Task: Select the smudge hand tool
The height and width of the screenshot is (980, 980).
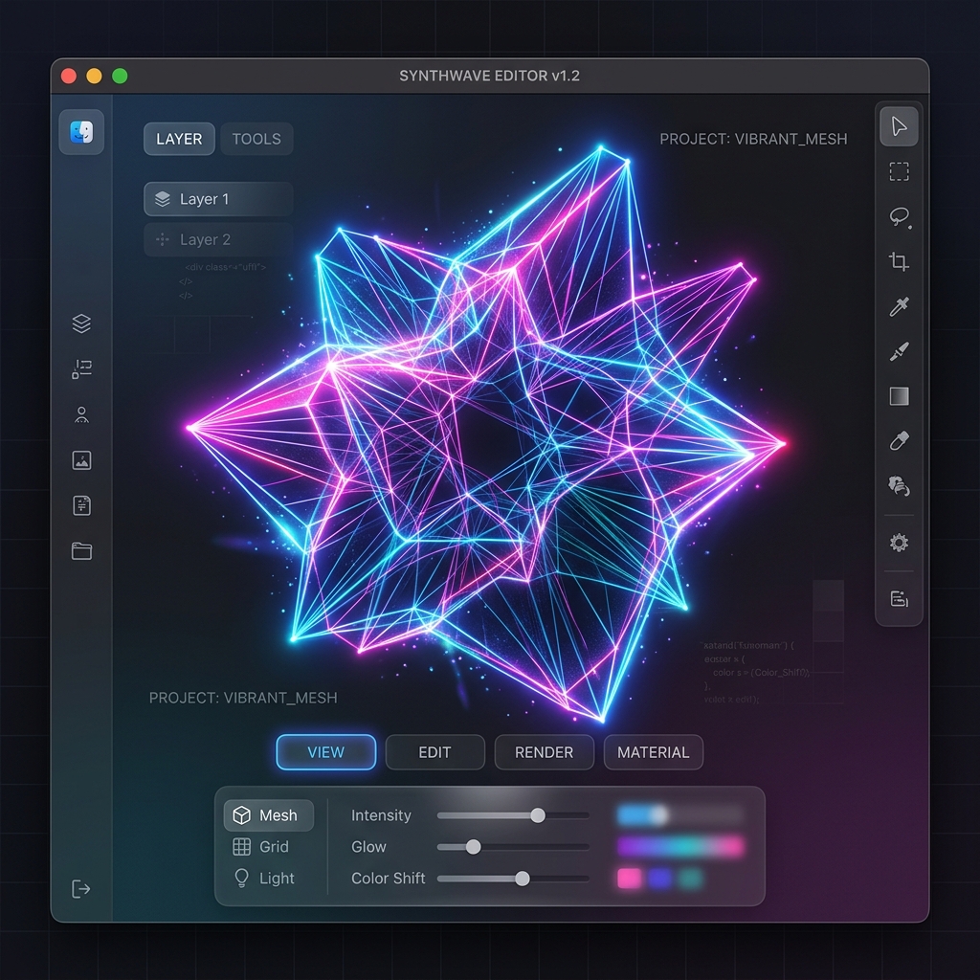Action: click(899, 485)
